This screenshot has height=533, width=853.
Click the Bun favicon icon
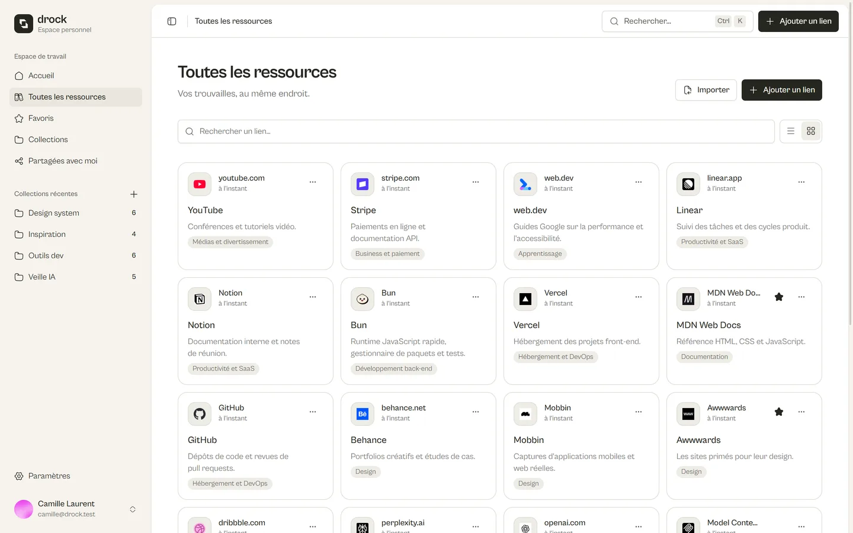[x=363, y=299]
